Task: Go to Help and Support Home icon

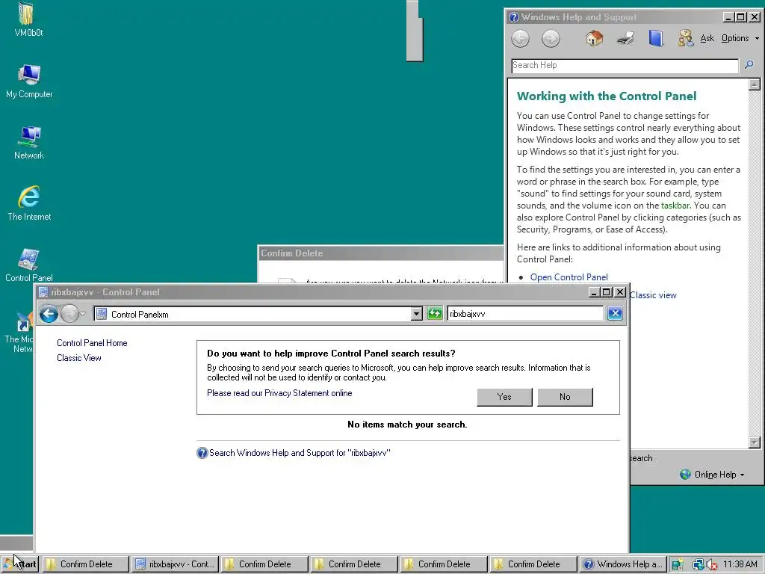Action: (594, 38)
